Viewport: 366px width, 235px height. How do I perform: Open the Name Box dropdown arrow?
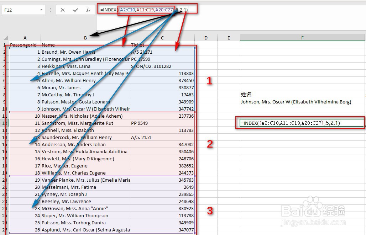click(x=41, y=10)
